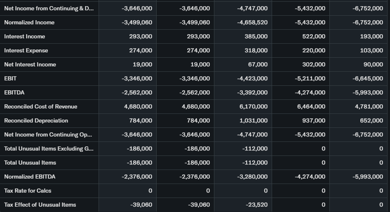The height and width of the screenshot is (212, 390).
Task: Click the 6,170,000 Reconciled Cost of Revenue cell
Action: (x=254, y=106)
